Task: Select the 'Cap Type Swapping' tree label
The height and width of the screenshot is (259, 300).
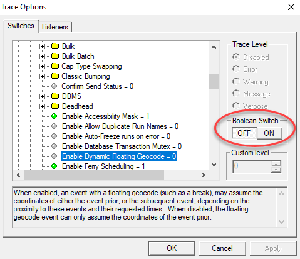Action: click(91, 66)
